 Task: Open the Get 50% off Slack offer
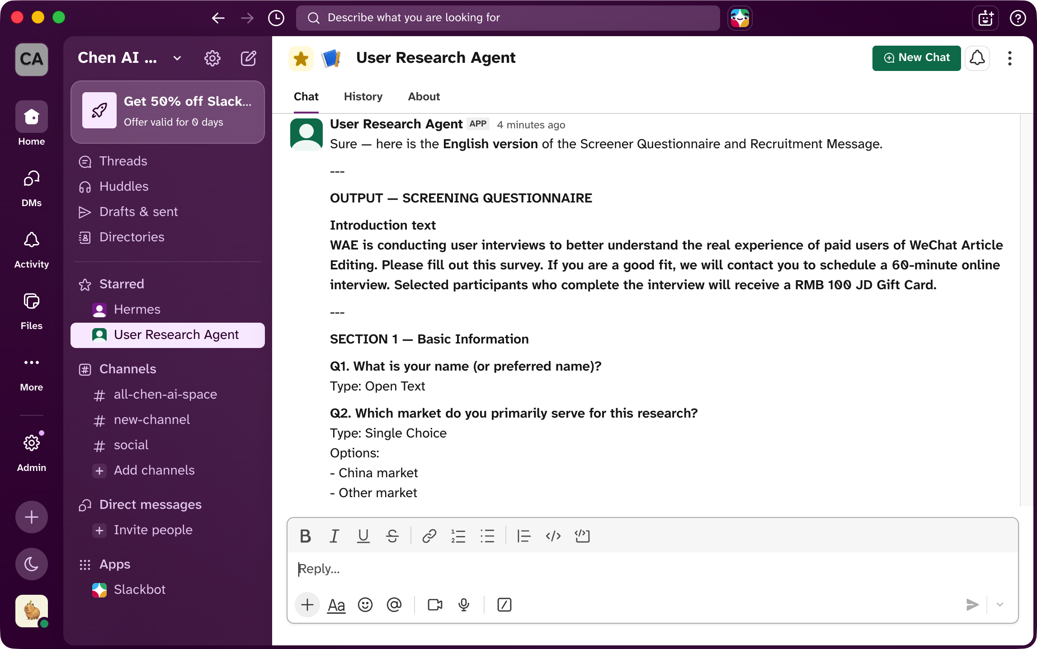(x=168, y=112)
